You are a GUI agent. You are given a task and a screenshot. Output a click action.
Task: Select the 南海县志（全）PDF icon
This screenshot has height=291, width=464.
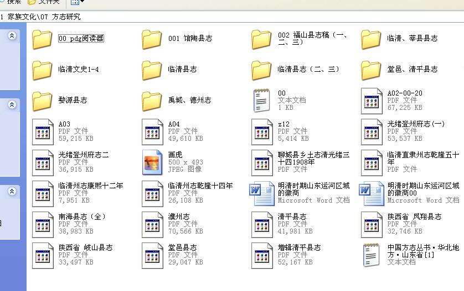(43, 225)
